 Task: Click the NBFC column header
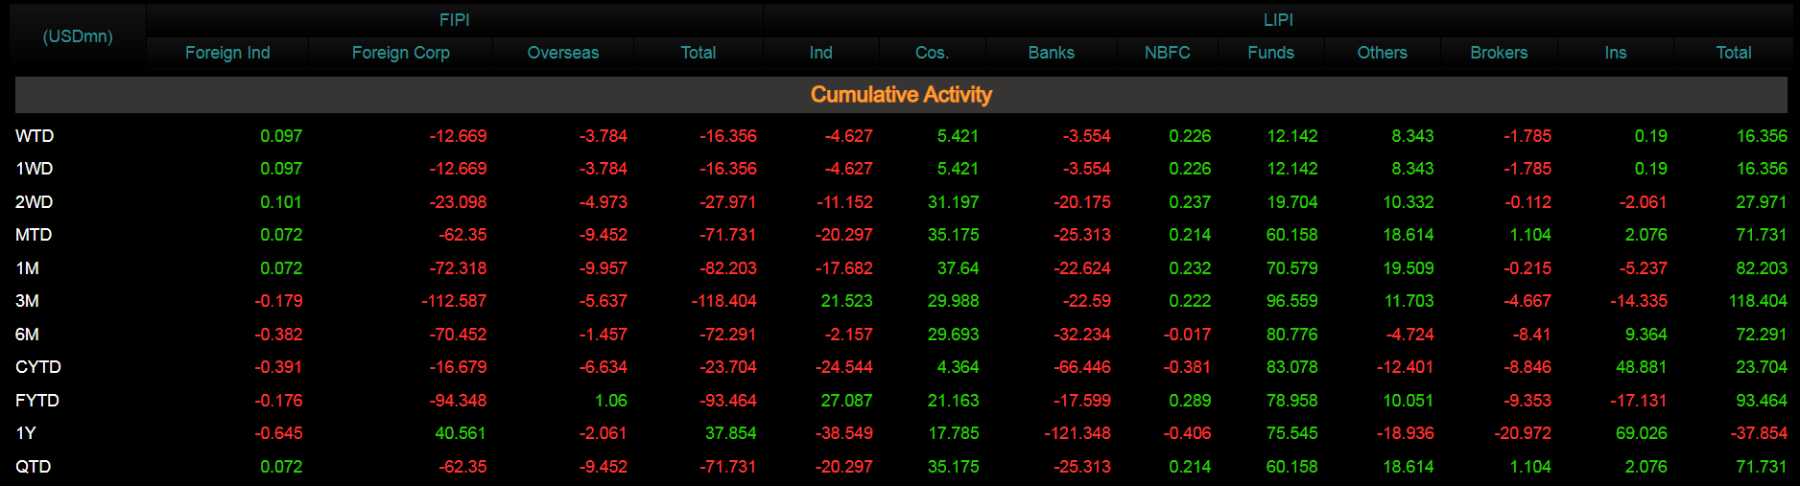1167,53
